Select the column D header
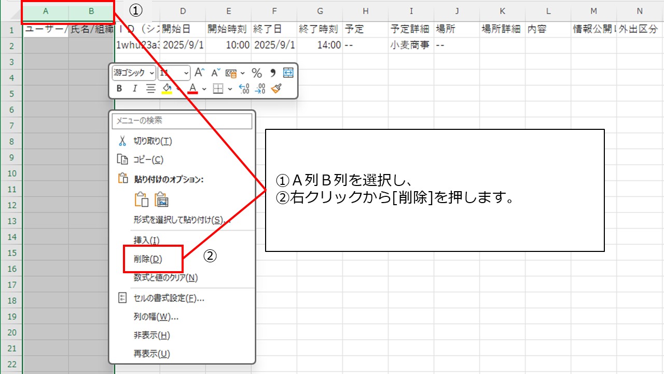This screenshot has width=664, height=374. [183, 11]
